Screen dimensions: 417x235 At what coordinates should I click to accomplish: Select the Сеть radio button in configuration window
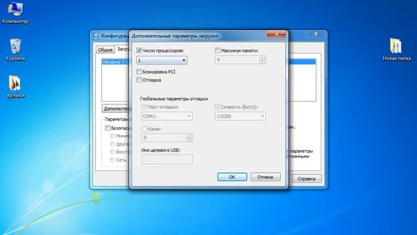coord(113,160)
